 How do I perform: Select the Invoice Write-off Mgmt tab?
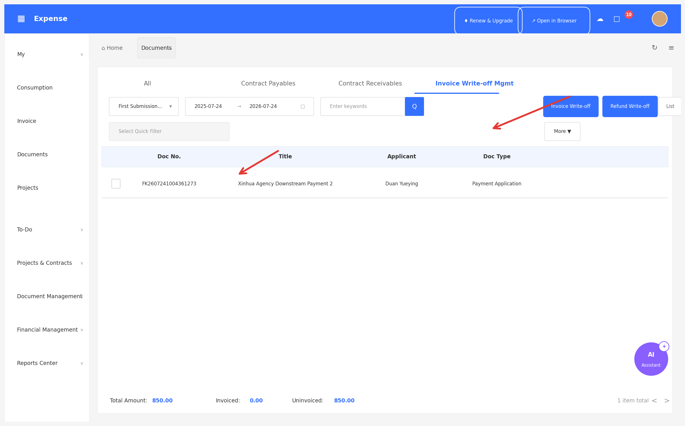[474, 83]
